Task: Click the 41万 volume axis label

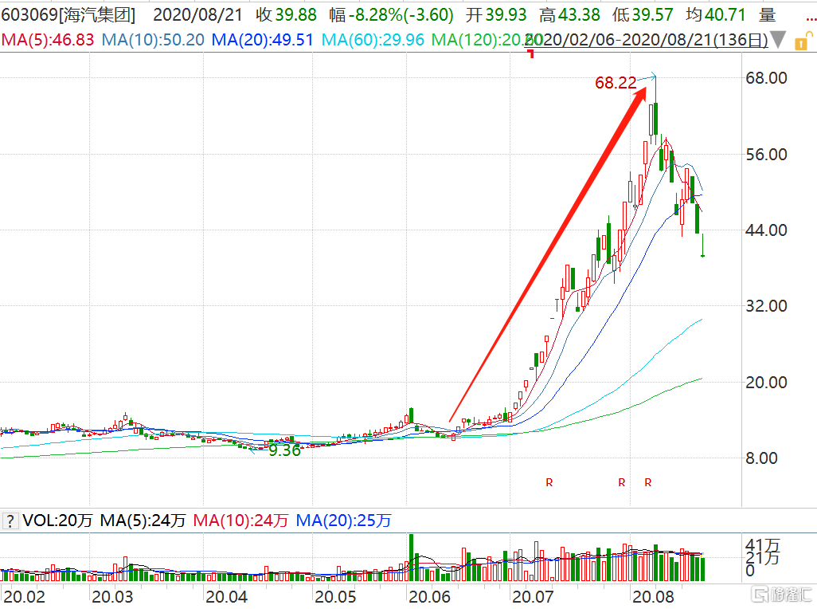Action: tap(763, 545)
